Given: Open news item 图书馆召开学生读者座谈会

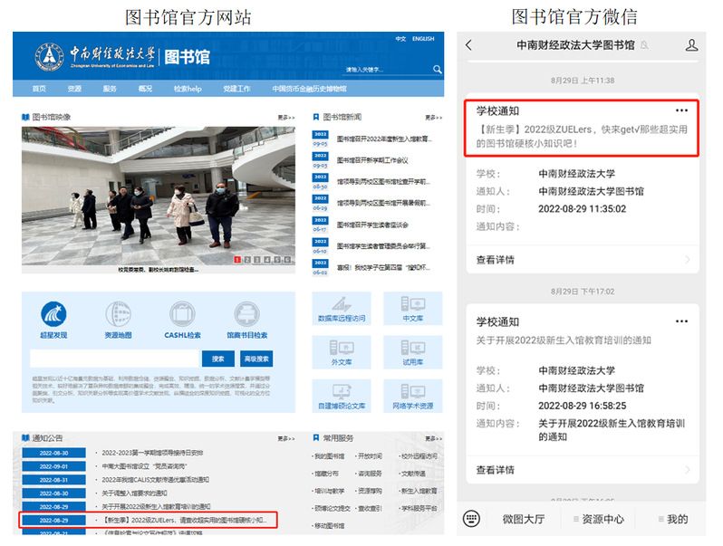Looking at the screenshot, I should 372,225.
